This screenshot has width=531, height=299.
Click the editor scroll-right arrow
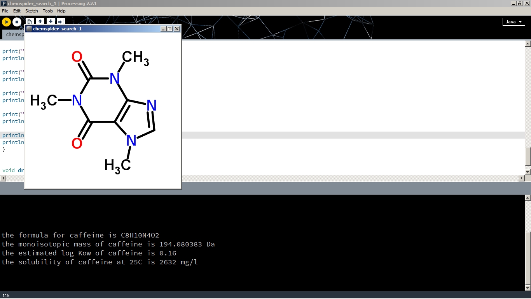522,178
